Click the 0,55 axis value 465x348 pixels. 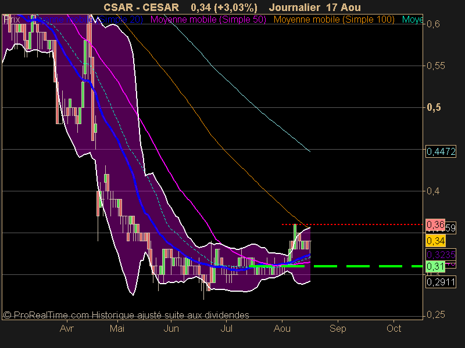click(435, 66)
